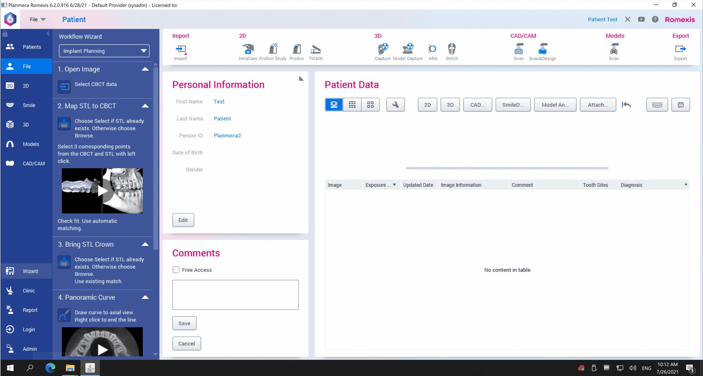This screenshot has width=703, height=376.
Task: Open the Implant Planning workflow dropdown
Action: (x=104, y=51)
